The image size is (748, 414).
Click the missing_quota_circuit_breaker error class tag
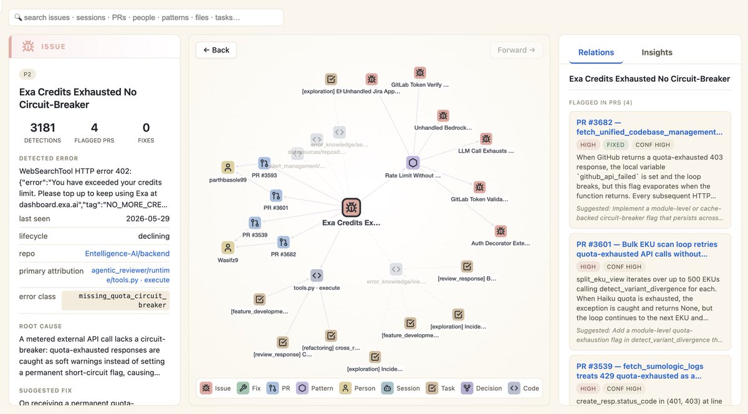pyautogui.click(x=116, y=301)
